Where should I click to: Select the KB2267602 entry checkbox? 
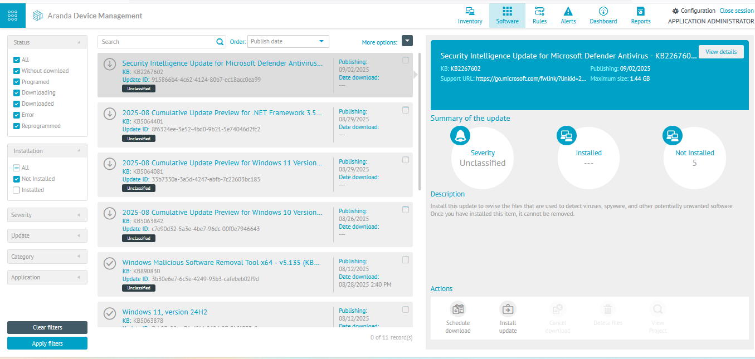click(x=406, y=61)
